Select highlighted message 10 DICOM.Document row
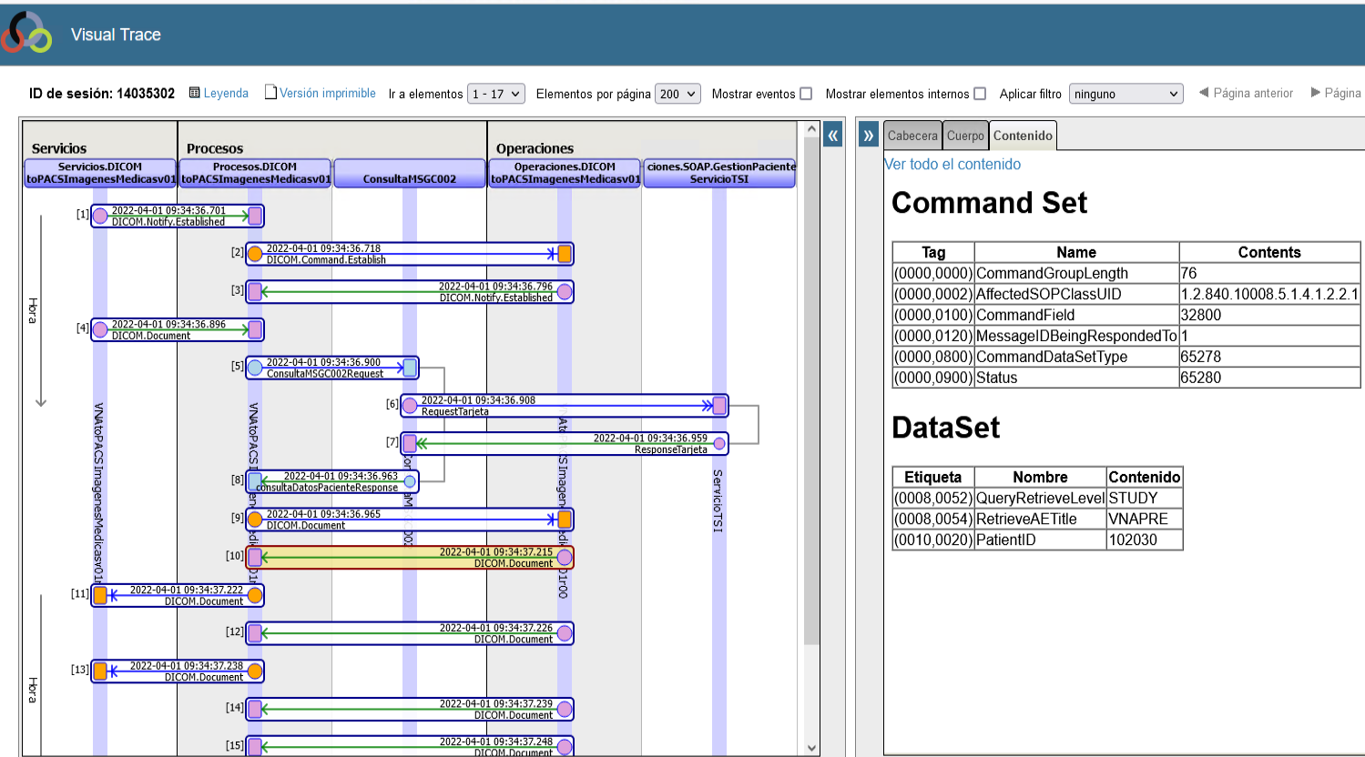The height and width of the screenshot is (757, 1365). tap(410, 557)
